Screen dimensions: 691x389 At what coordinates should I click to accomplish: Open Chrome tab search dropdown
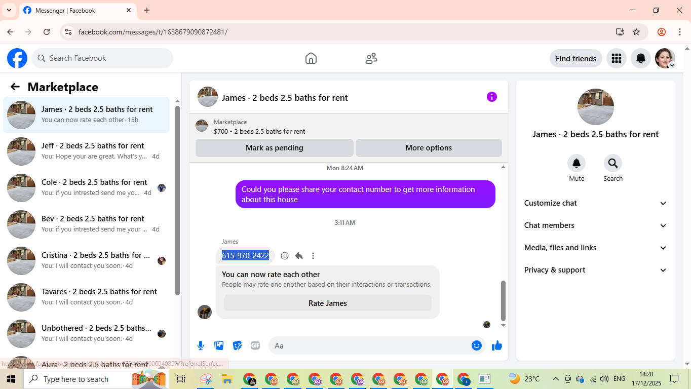[x=9, y=10]
